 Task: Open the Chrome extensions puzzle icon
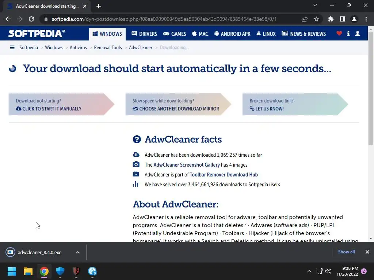(331, 19)
